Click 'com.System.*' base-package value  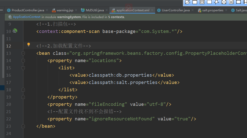pos(158,31)
